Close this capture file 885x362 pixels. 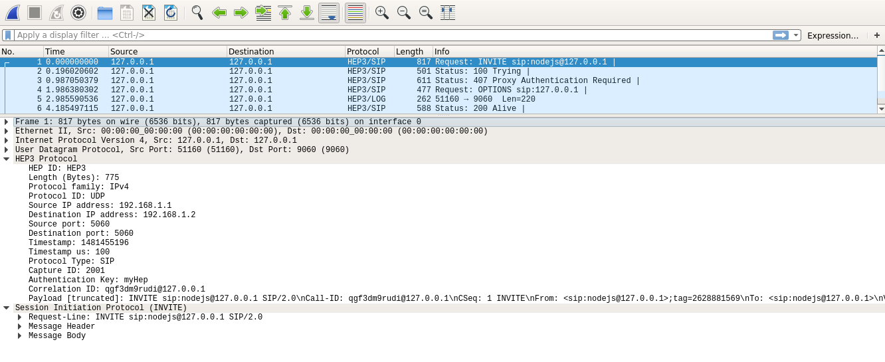click(x=149, y=12)
